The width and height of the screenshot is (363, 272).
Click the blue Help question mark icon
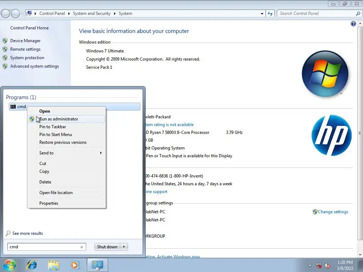coord(353,24)
